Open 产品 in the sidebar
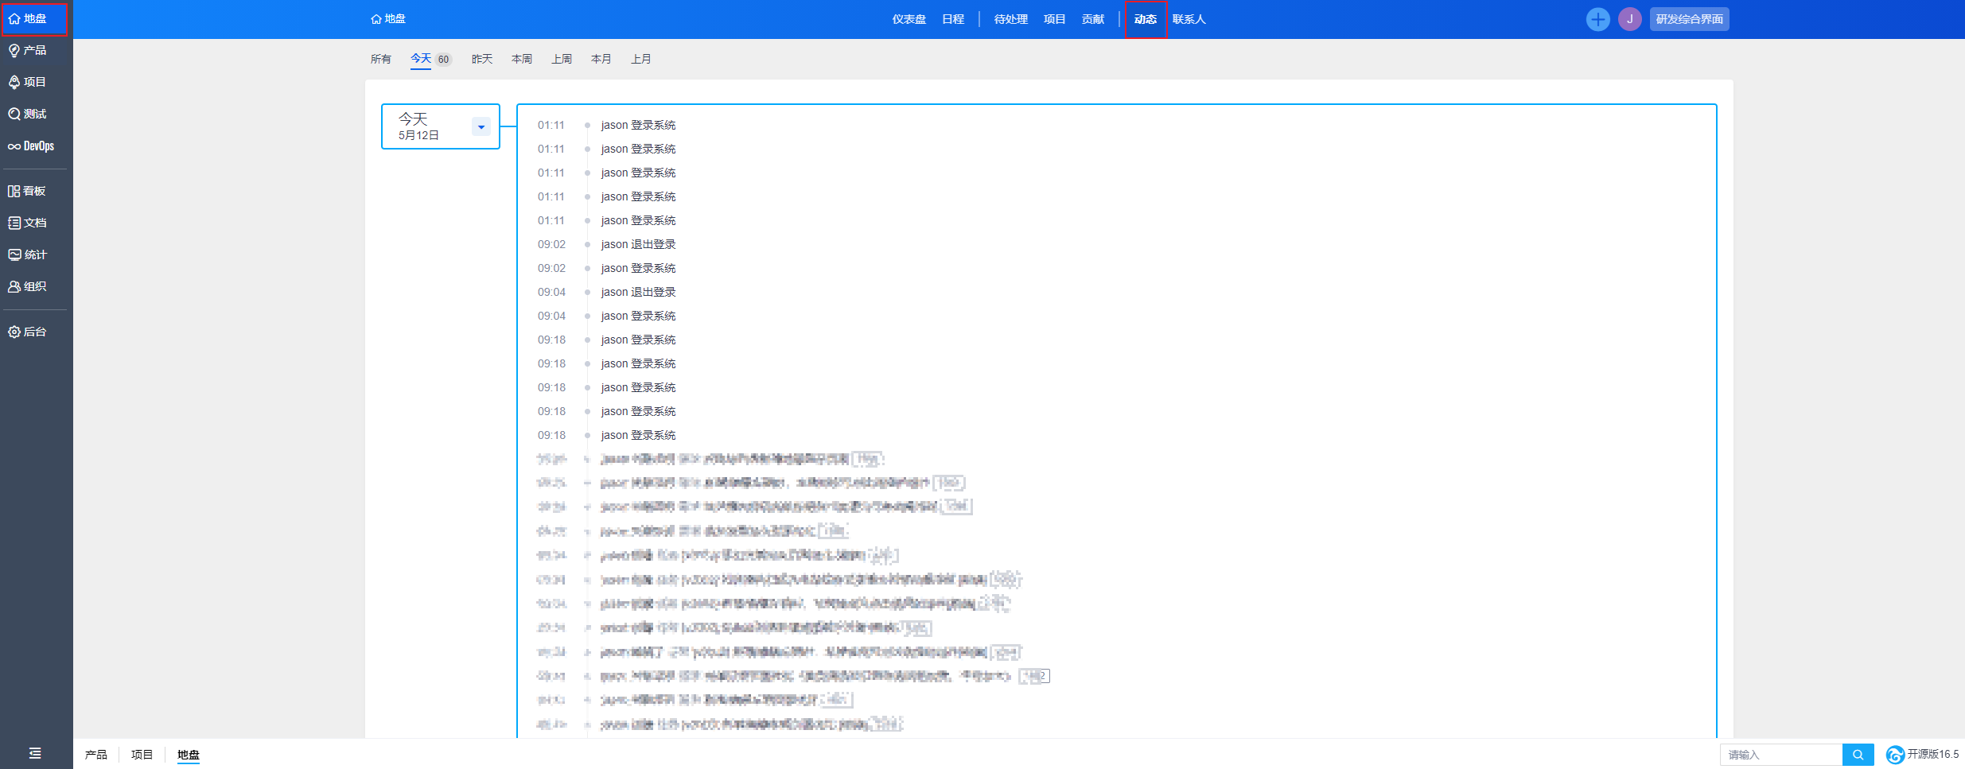1965x769 pixels. [28, 50]
